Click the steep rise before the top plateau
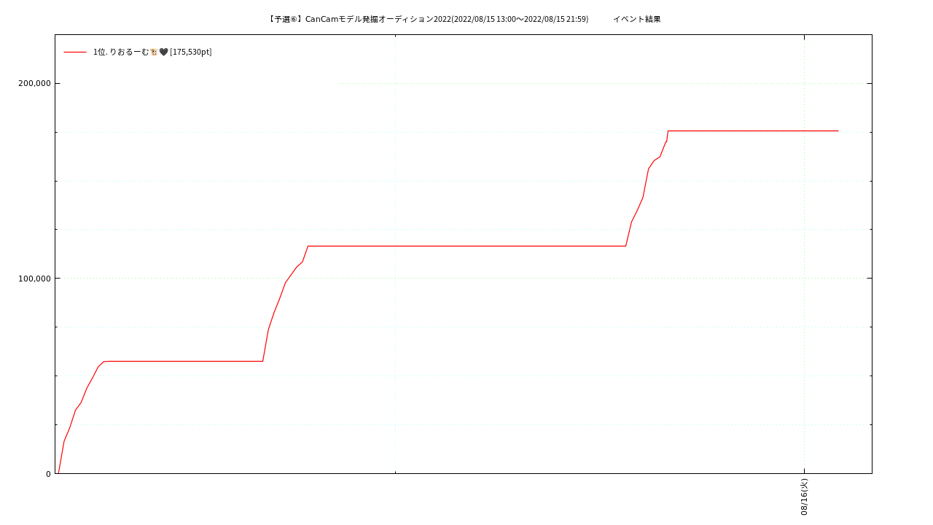Screen dimensions: 933x525 645,182
